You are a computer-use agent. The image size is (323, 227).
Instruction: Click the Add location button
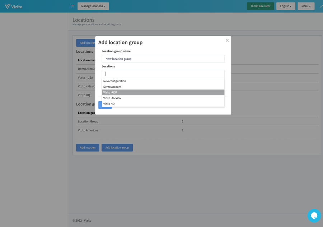click(88, 147)
